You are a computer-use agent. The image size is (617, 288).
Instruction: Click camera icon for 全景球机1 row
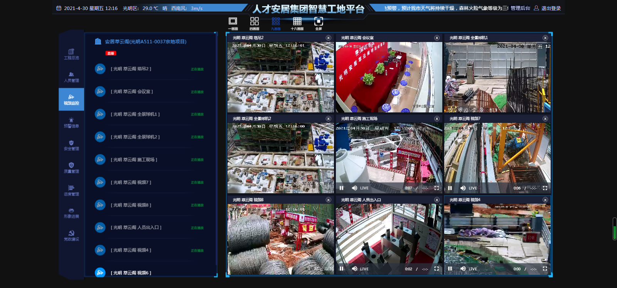(100, 114)
